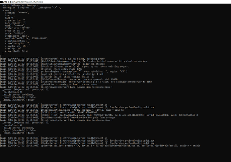Select AhaIpcServer handleConnection line at 02:16:43.167Z

tap(54, 138)
